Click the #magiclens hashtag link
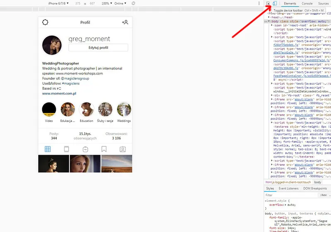This screenshot has height=232, width=331. coord(71,84)
